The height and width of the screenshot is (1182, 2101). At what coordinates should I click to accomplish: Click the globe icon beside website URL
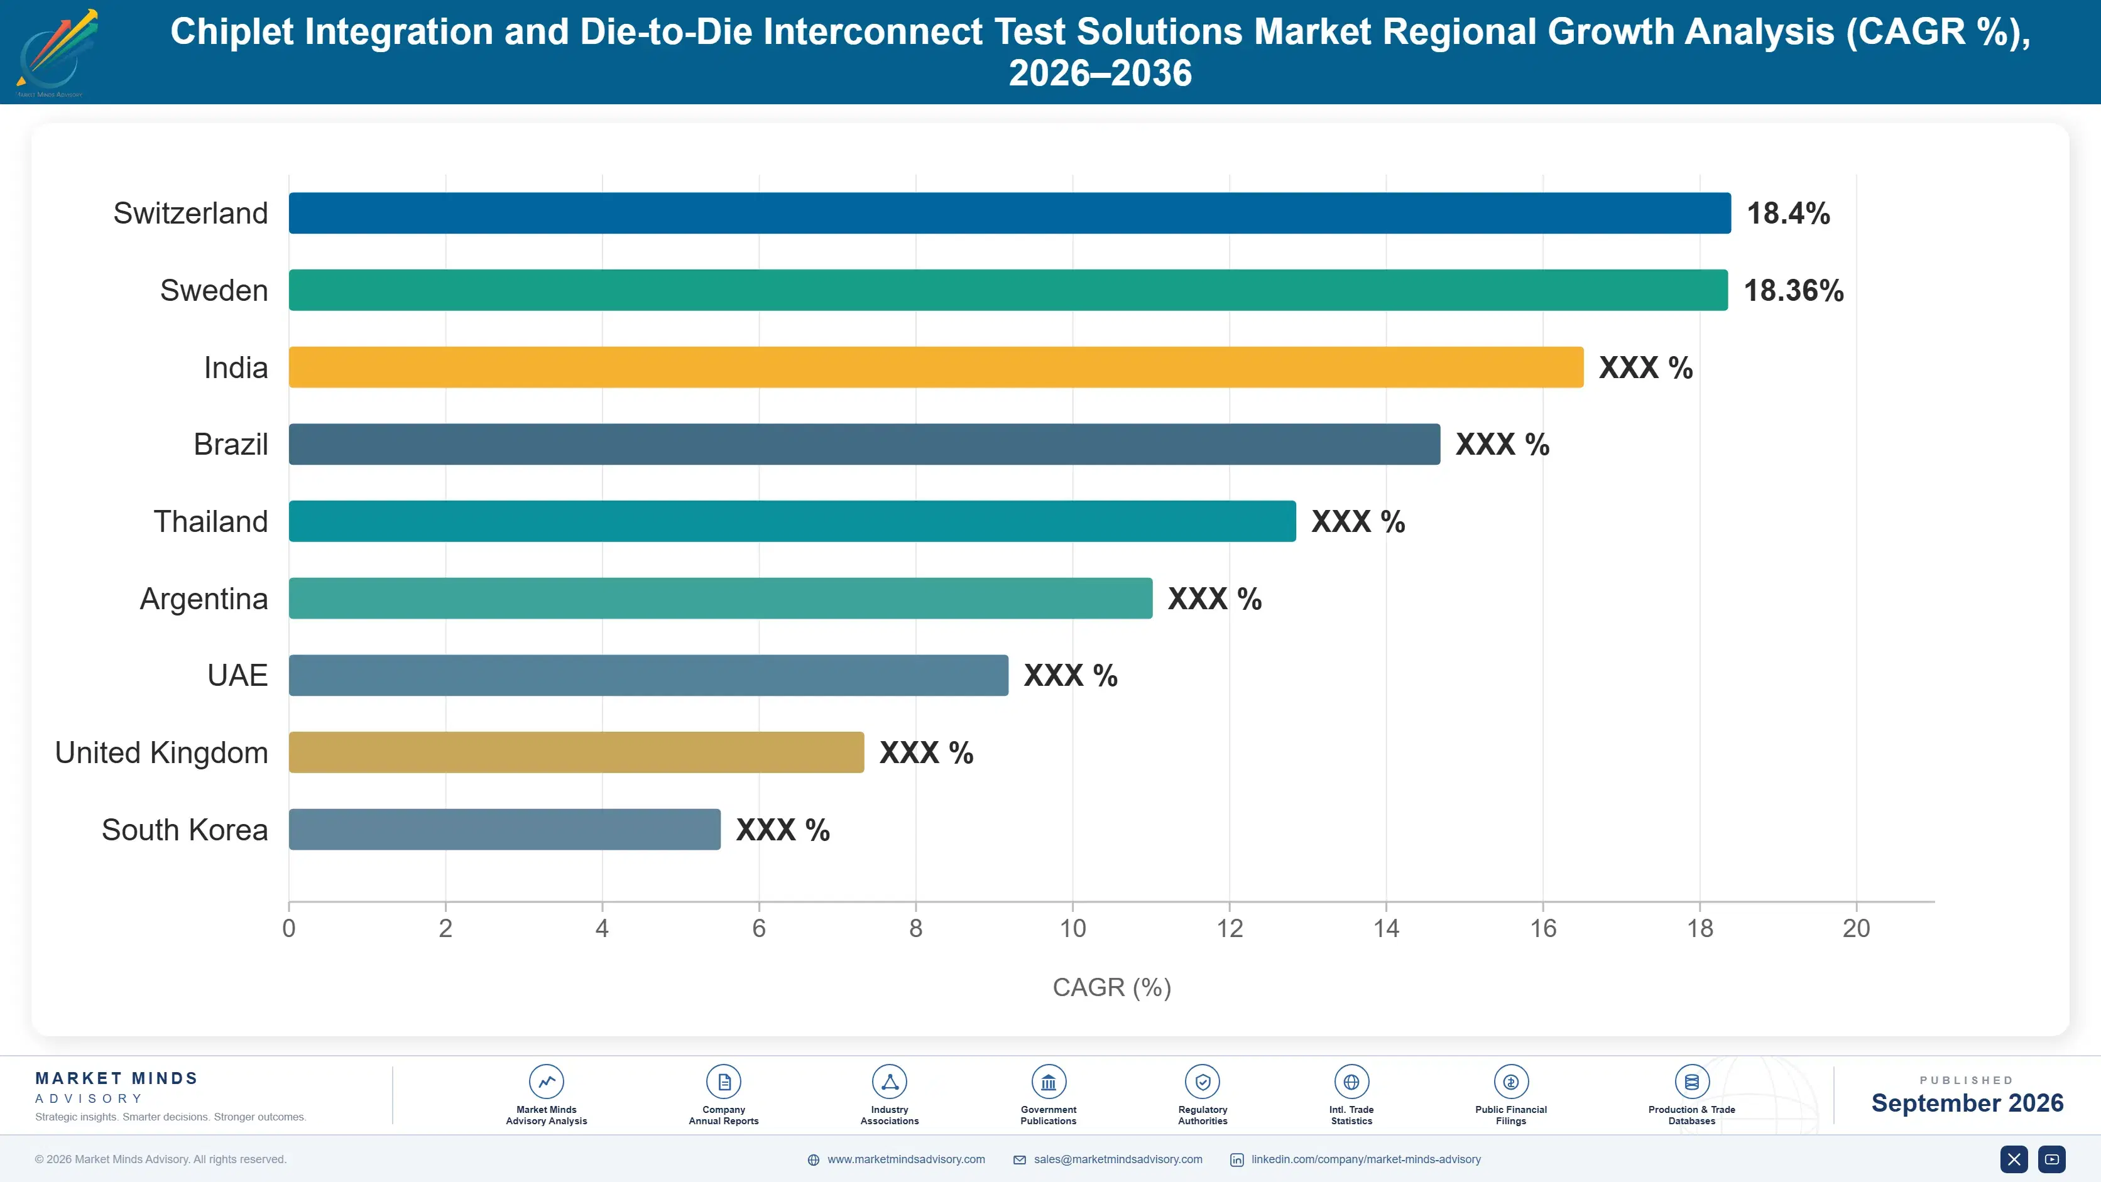click(x=813, y=1160)
